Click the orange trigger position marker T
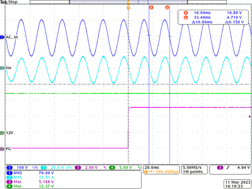The height and width of the screenshot is (189, 252). click(x=129, y=8)
